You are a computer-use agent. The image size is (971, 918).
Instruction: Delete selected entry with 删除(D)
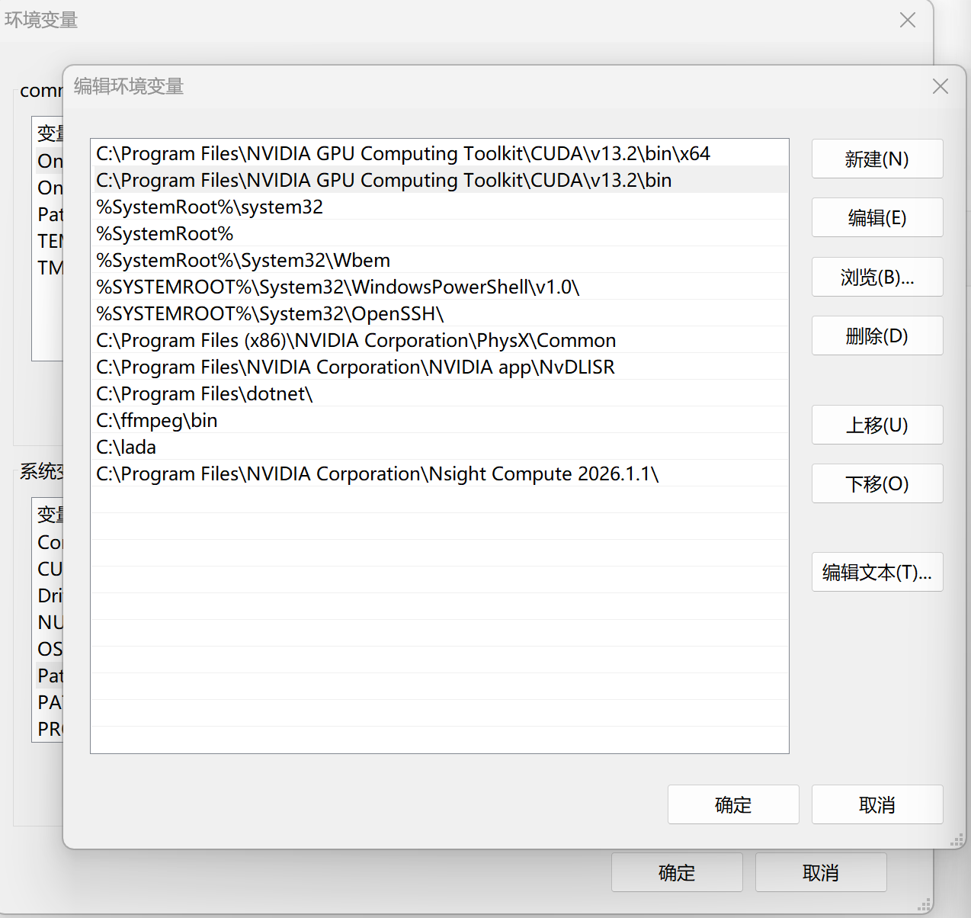877,335
